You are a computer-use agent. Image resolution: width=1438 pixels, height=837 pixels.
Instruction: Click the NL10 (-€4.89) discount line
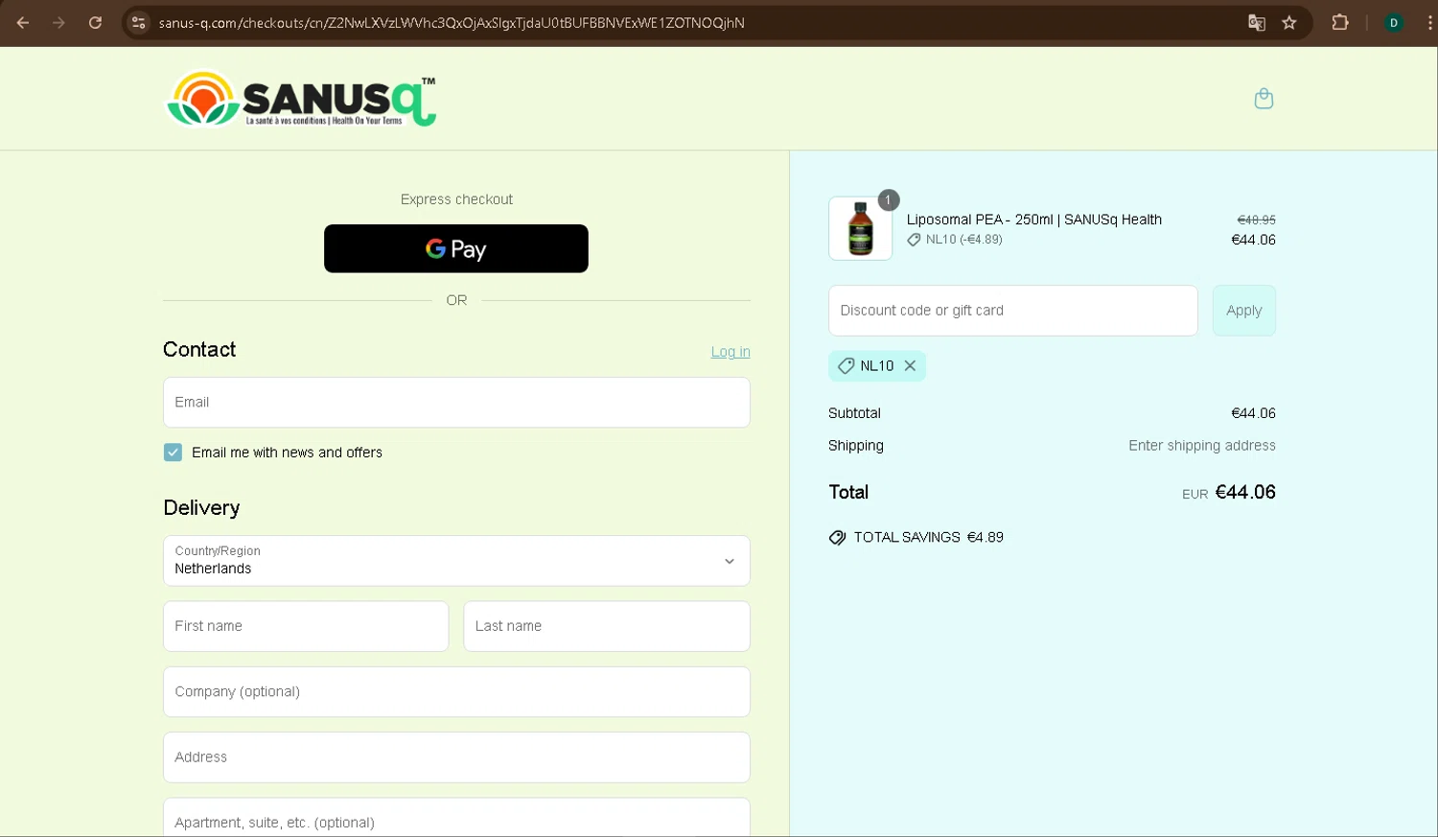(956, 240)
